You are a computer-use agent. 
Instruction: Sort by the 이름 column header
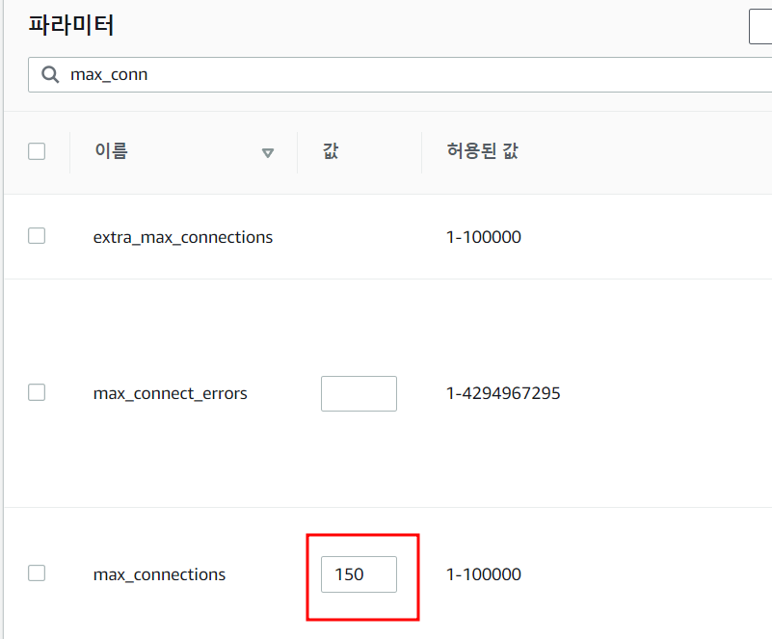tap(111, 151)
